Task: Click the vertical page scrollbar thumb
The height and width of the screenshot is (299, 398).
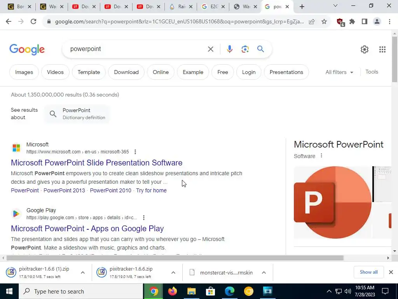Action: point(395,59)
